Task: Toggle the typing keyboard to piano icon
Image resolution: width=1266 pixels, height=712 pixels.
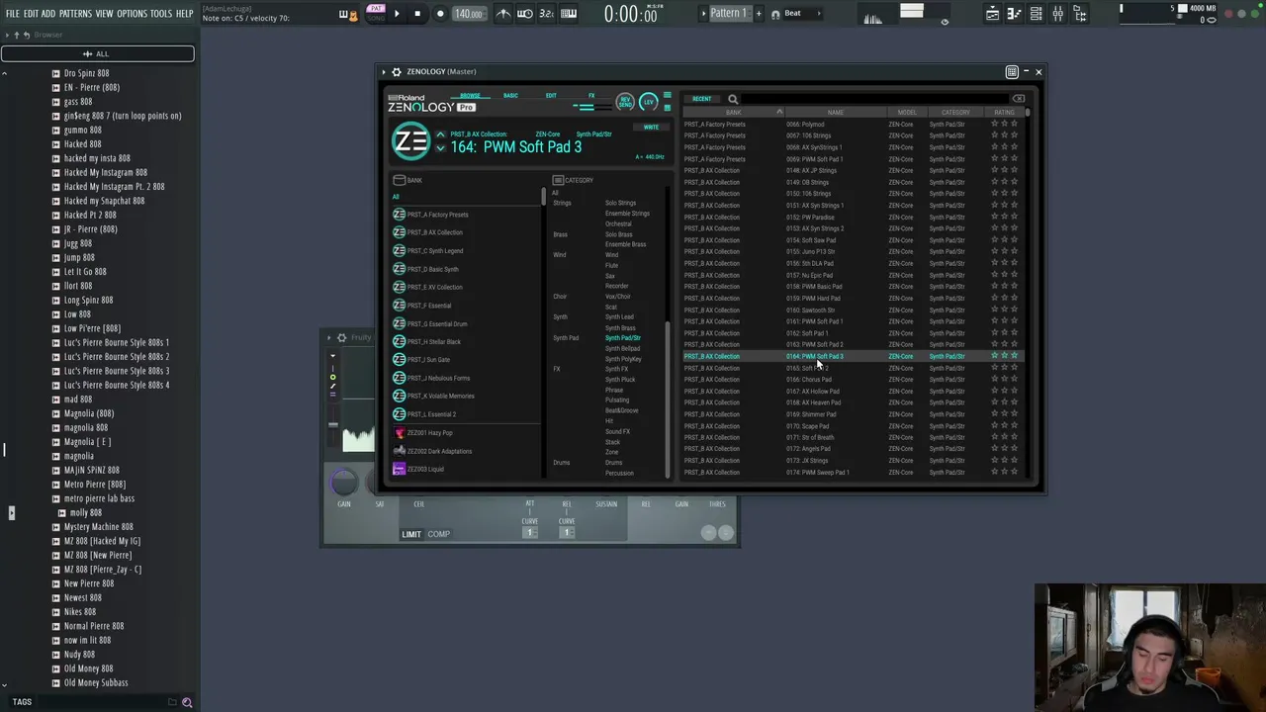Action: pos(569,13)
